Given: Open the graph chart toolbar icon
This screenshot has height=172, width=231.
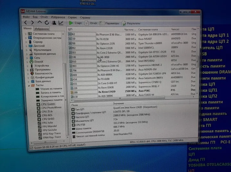Looking at the screenshot, I should pyautogui.click(x=61, y=23).
